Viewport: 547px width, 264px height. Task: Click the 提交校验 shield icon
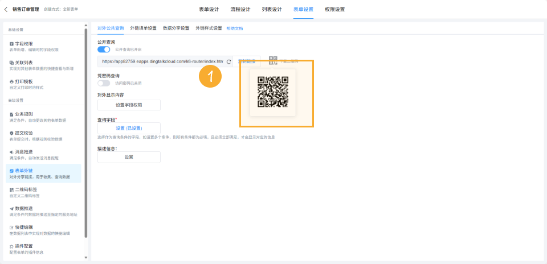[11, 133]
